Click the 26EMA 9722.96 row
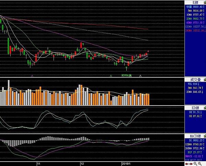The image size is (206, 166). [195, 148]
